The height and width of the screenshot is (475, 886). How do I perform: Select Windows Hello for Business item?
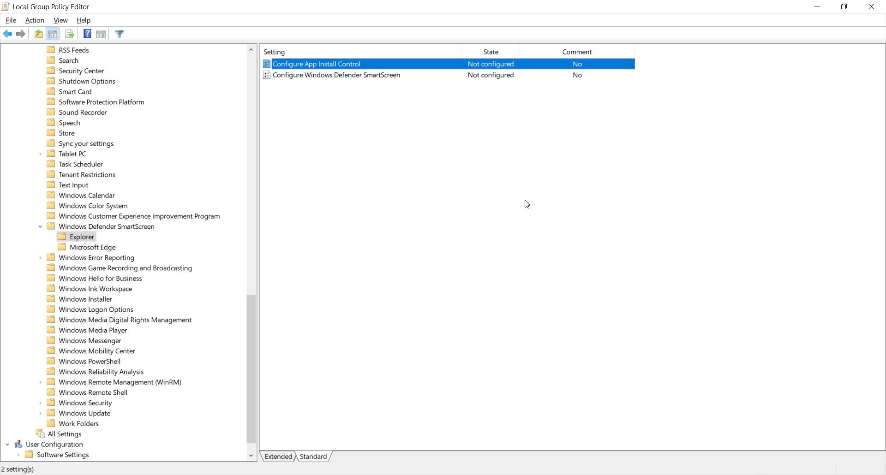(x=100, y=279)
